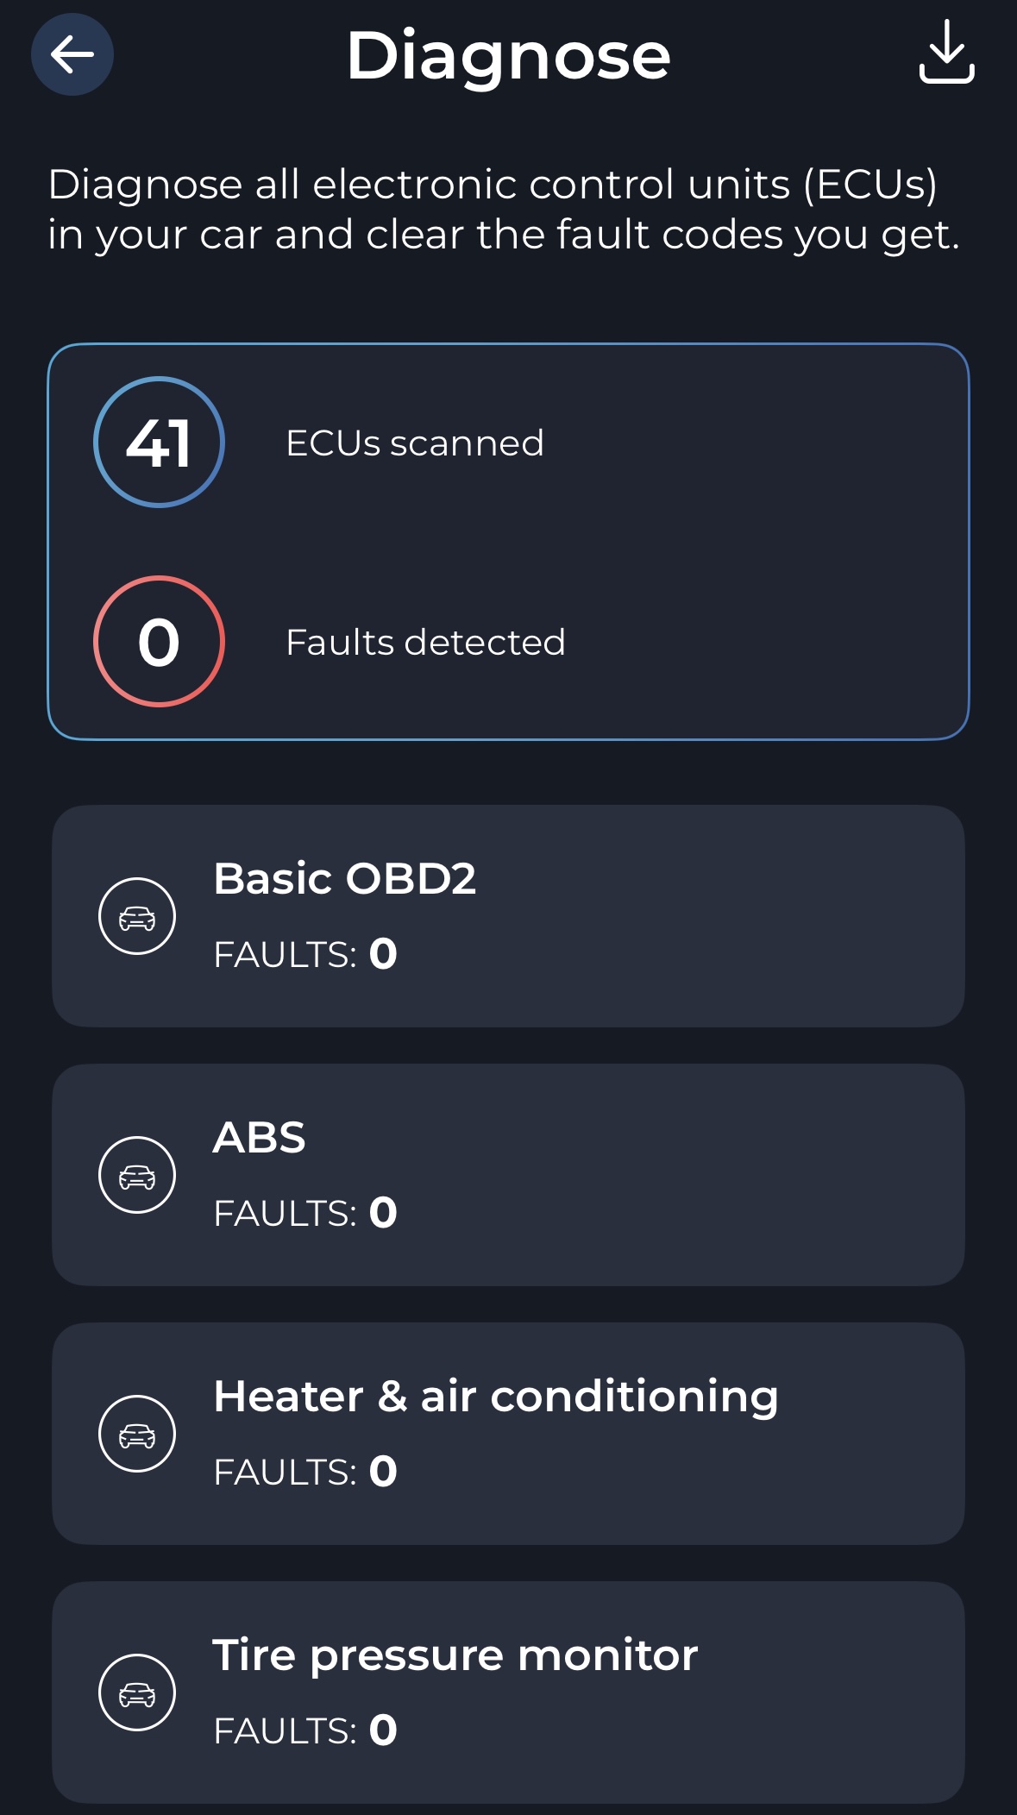Tap the red 0 faults circle
The width and height of the screenshot is (1017, 1815).
click(159, 642)
